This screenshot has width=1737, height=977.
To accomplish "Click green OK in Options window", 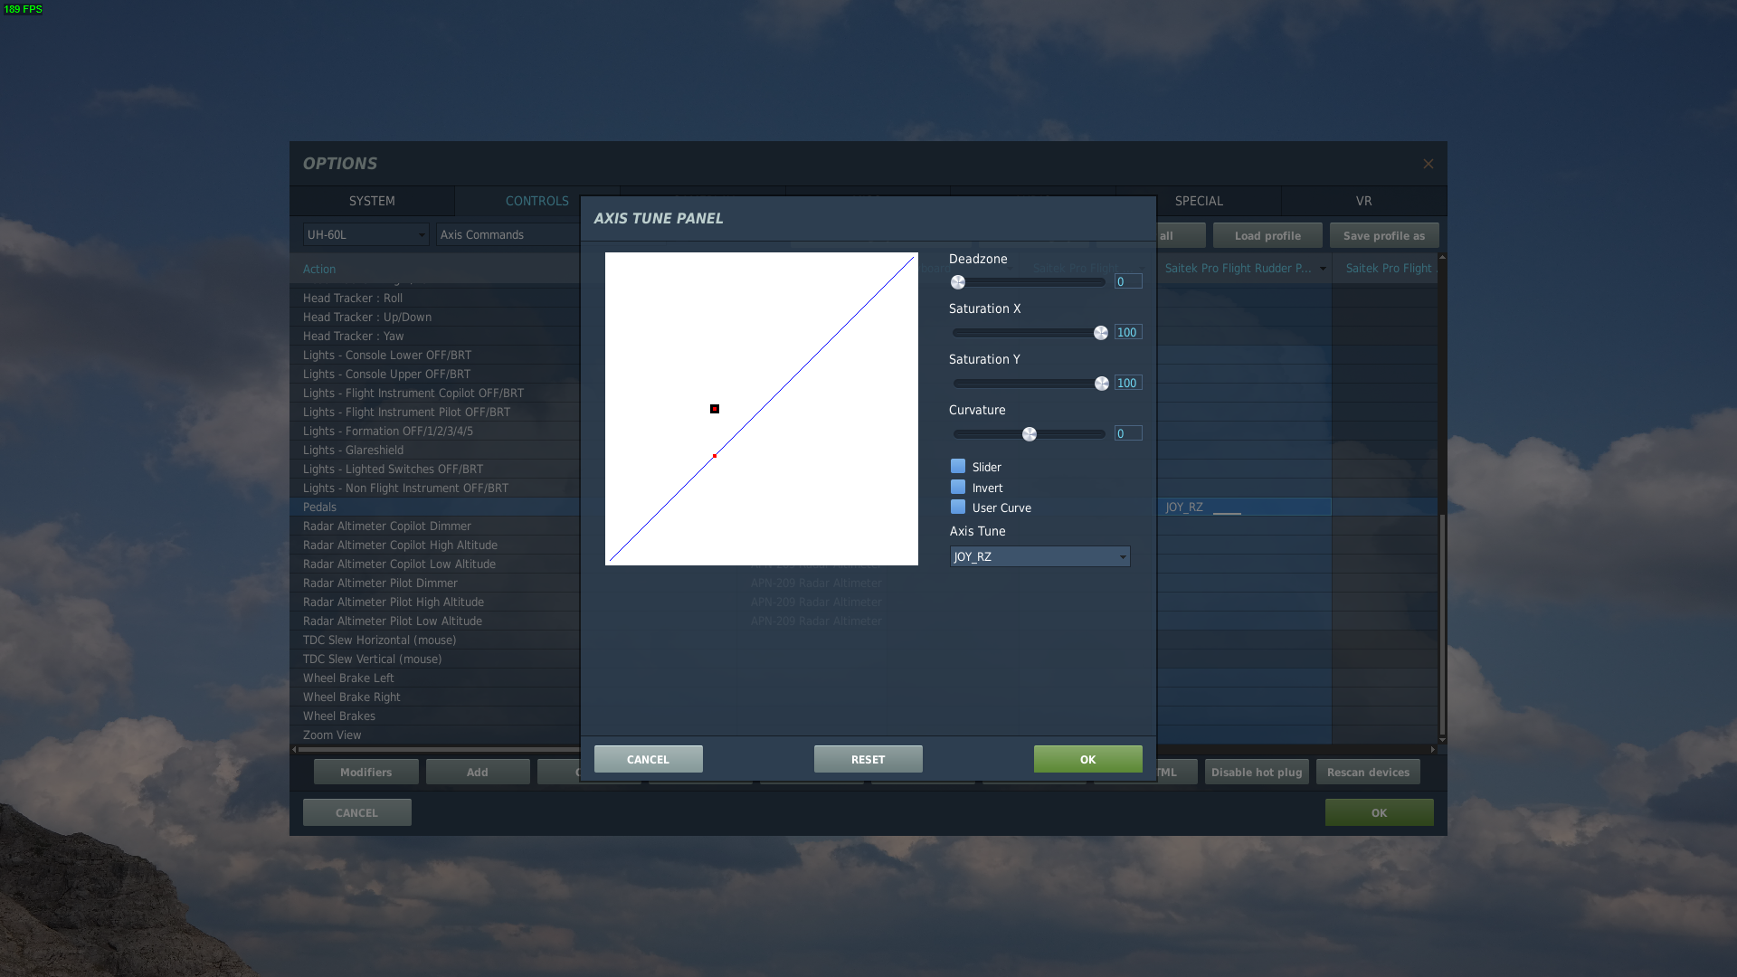I will [x=1379, y=812].
